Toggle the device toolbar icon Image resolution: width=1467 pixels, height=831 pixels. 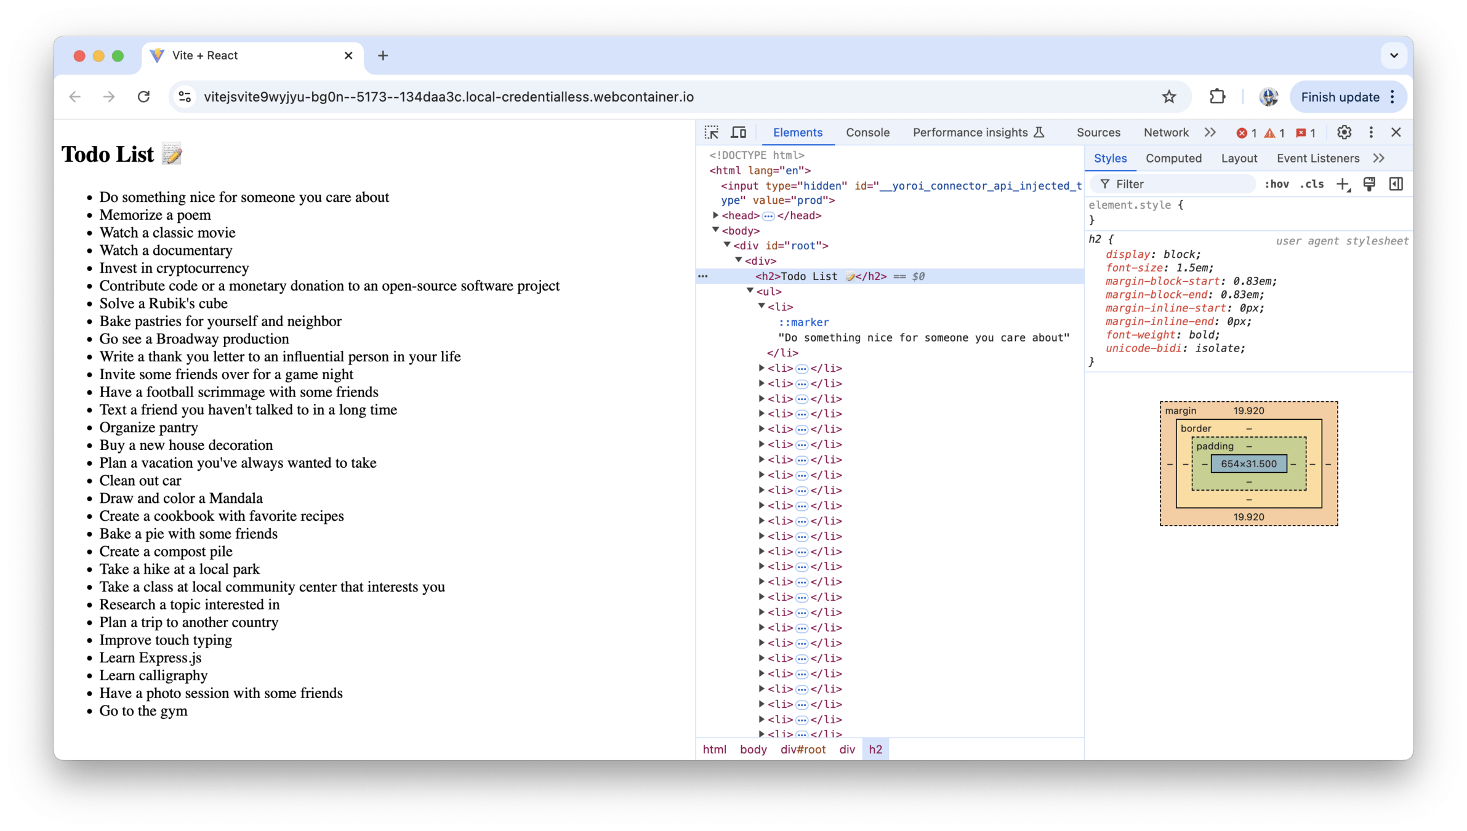click(x=738, y=132)
